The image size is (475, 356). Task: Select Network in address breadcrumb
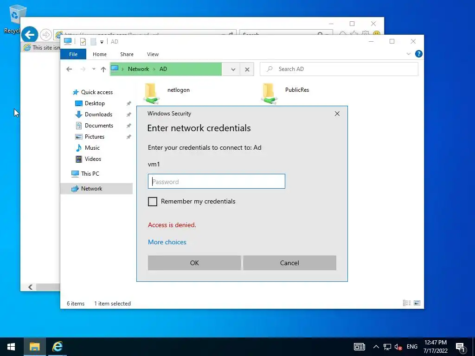click(138, 69)
